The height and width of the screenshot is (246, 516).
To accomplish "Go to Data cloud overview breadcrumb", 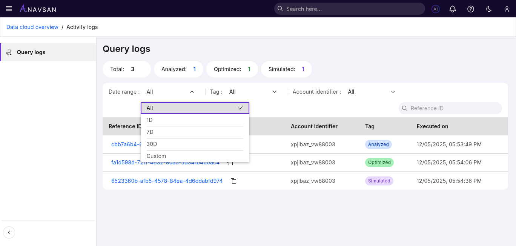I will click(x=32, y=27).
